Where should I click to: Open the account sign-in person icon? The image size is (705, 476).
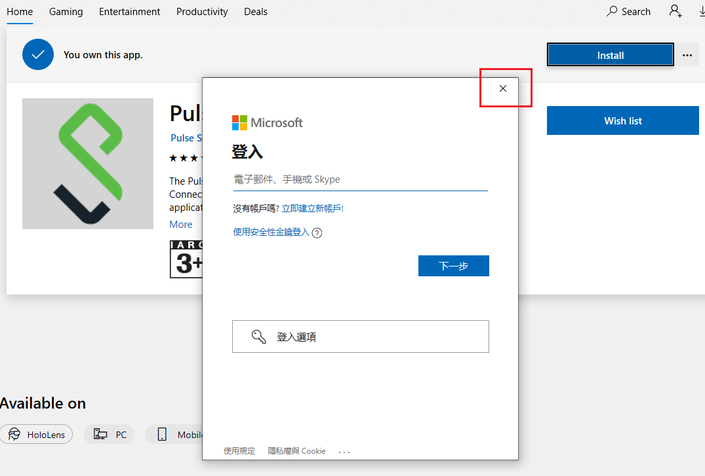[x=675, y=11]
